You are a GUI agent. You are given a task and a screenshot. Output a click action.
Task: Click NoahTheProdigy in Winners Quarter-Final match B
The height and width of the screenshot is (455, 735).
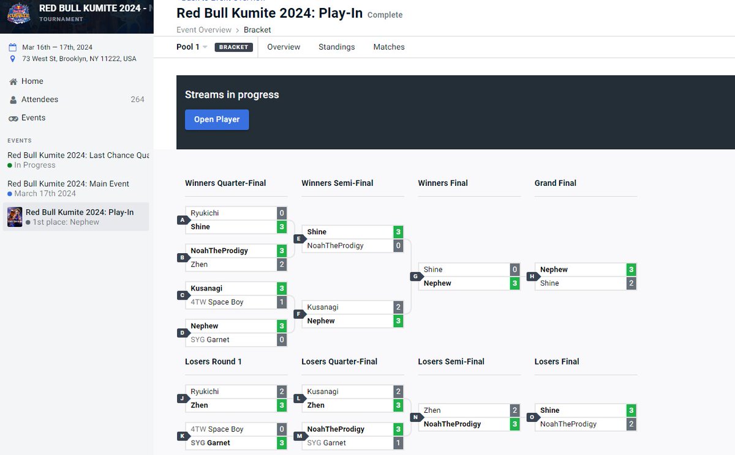click(x=219, y=251)
